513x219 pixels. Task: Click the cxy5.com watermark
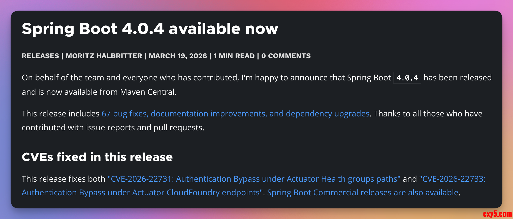coord(497,214)
